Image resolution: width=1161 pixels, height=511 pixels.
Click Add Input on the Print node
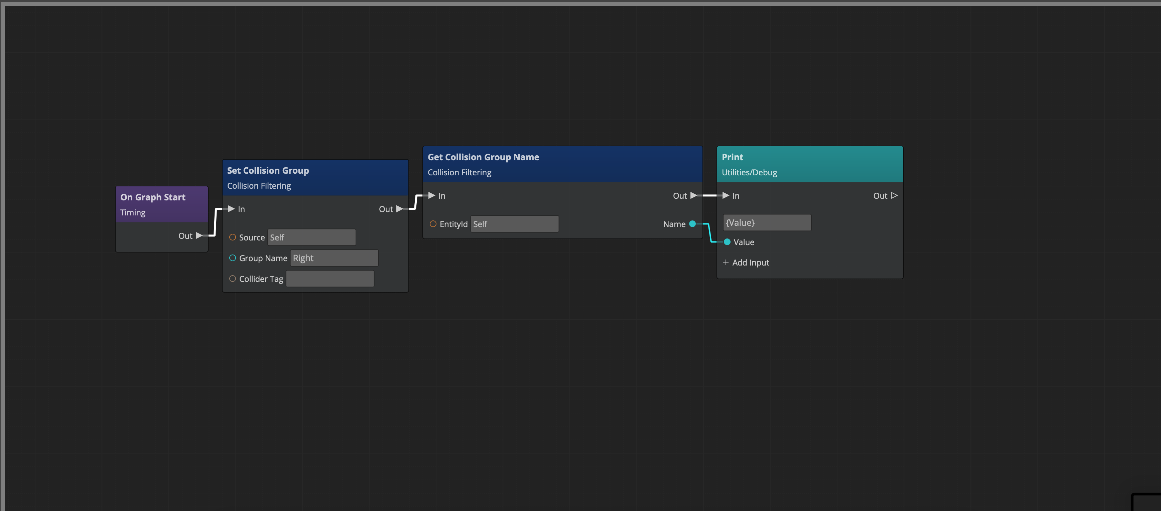(746, 263)
